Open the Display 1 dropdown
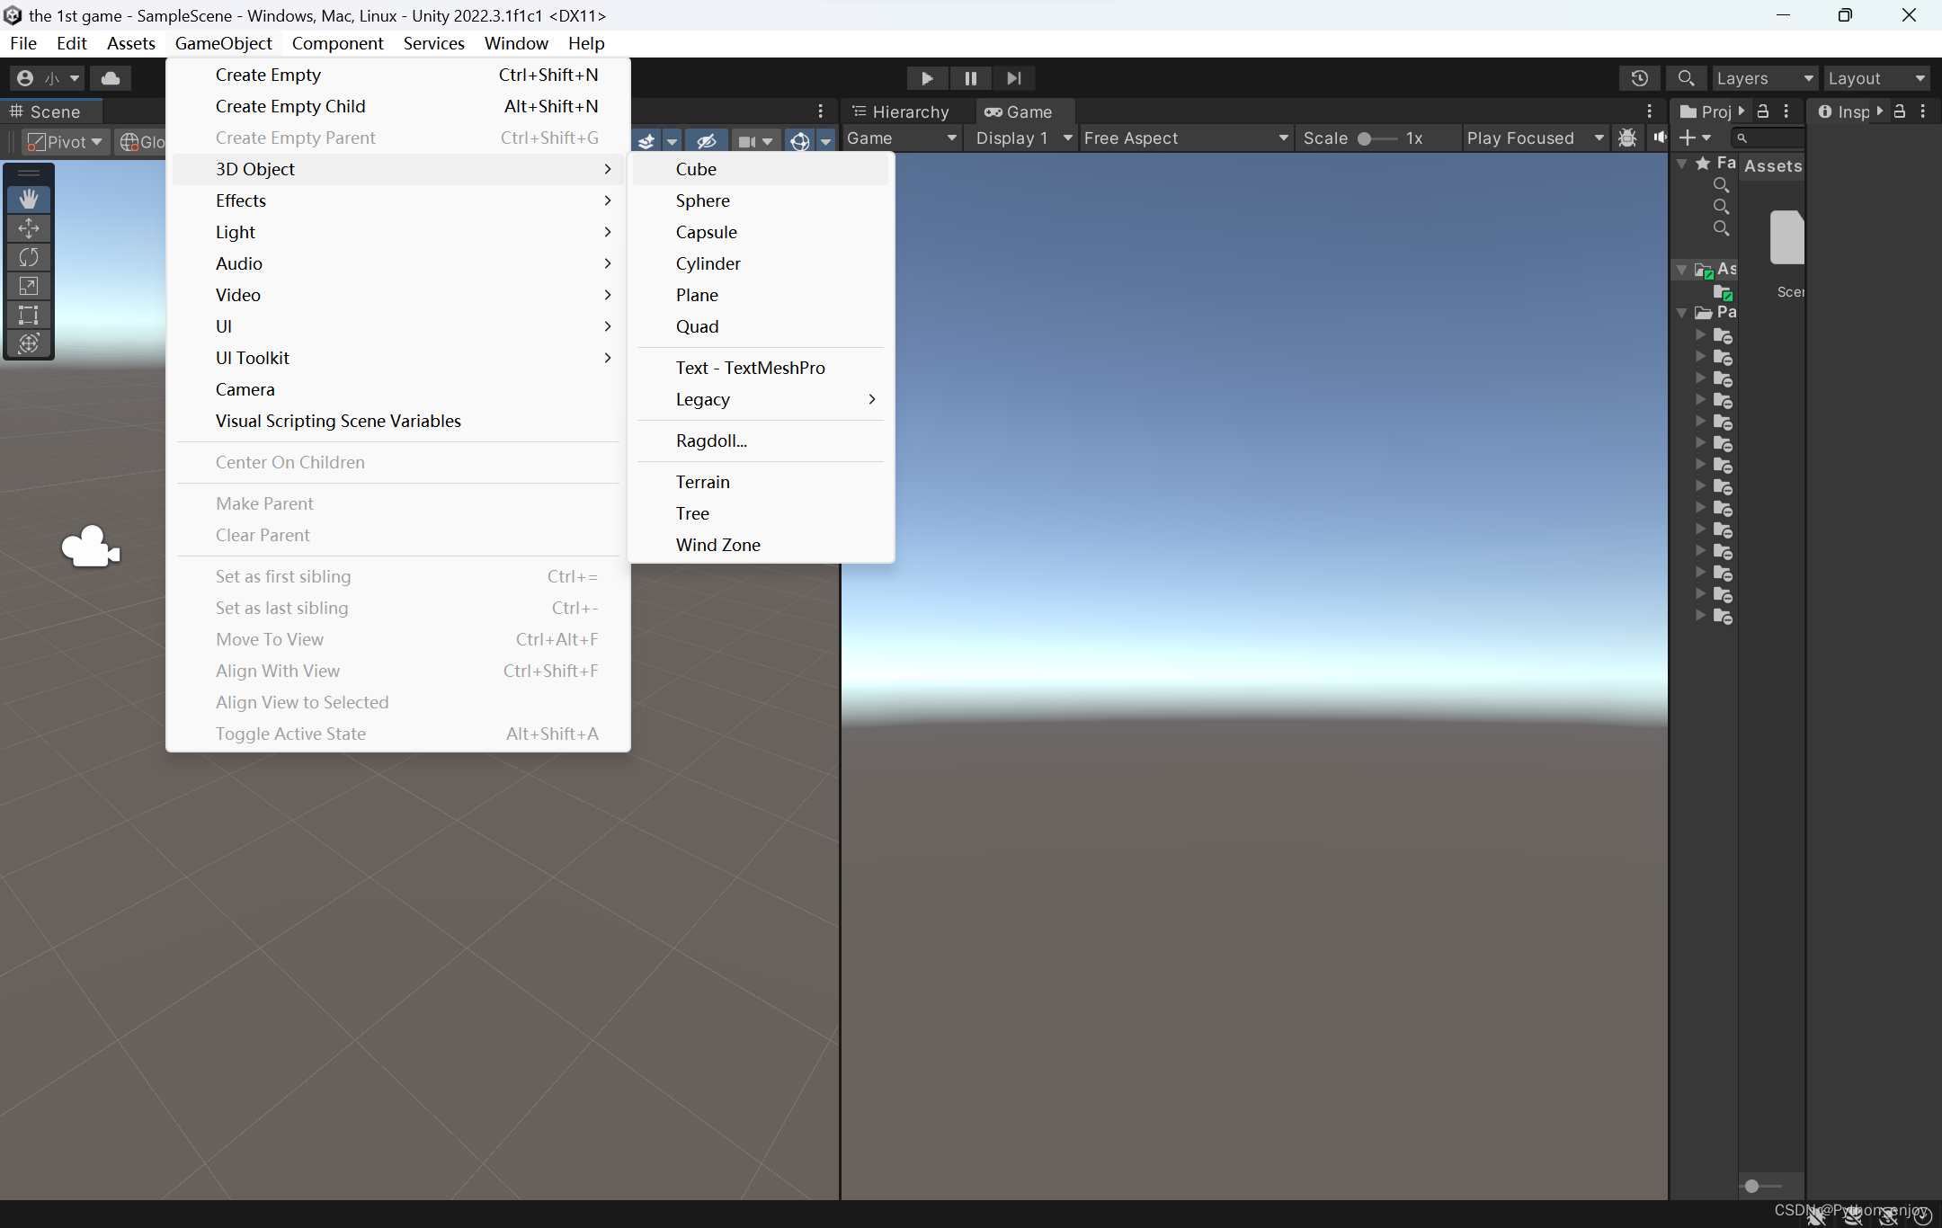The width and height of the screenshot is (1942, 1228). (1022, 138)
